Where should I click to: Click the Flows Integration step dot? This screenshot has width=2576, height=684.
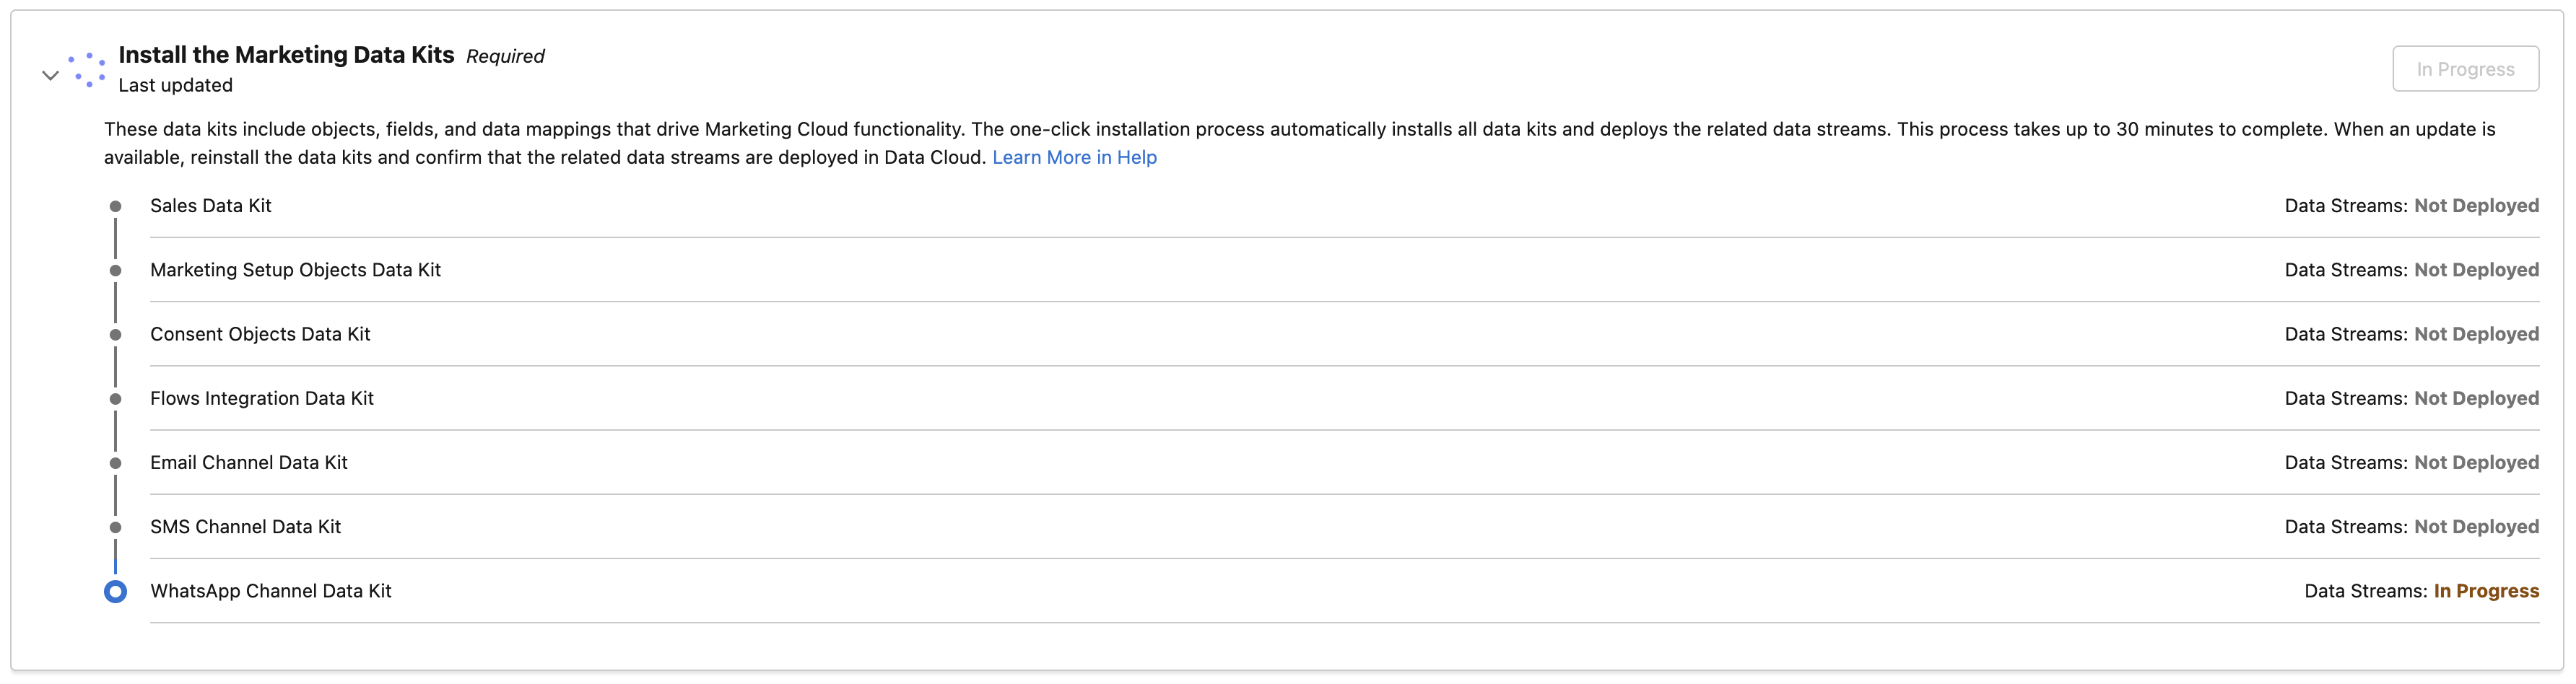coord(116,399)
